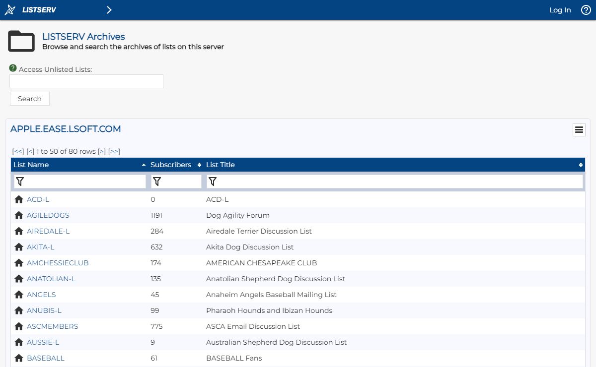This screenshot has height=367, width=596.
Task: Click home icon for ANUBIS-L list
Action: [19, 310]
